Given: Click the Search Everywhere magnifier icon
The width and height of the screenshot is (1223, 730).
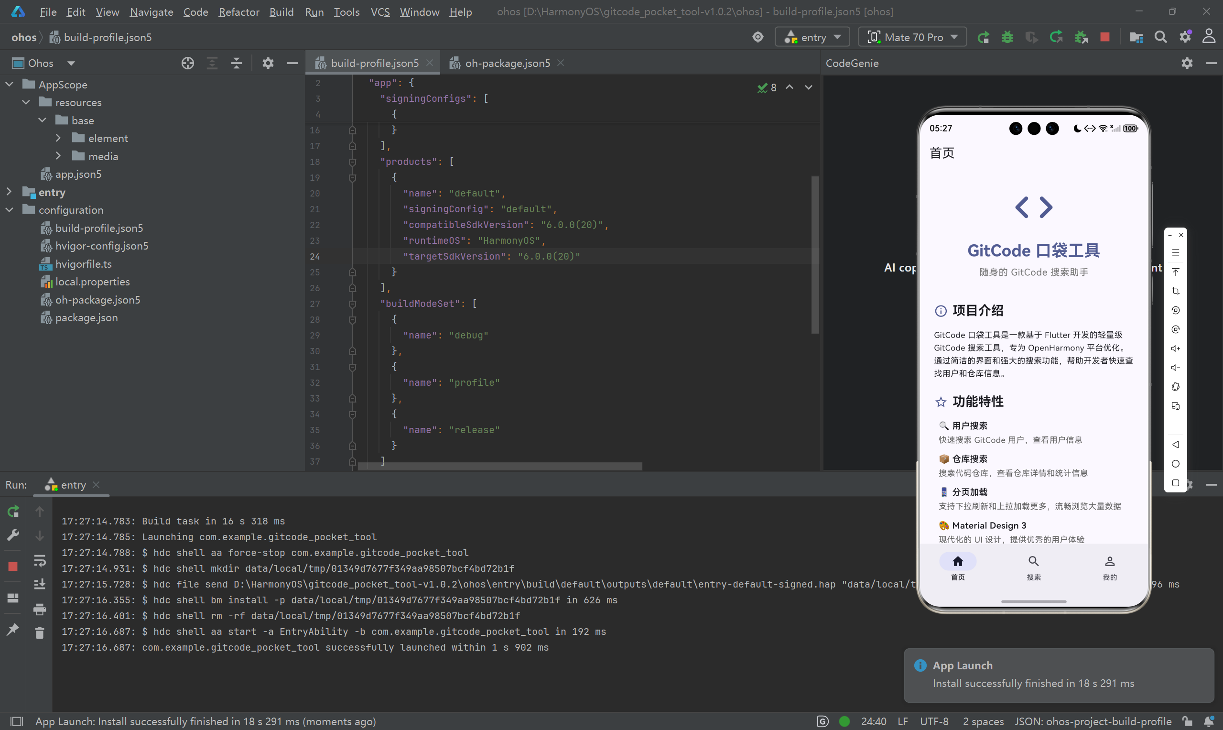Looking at the screenshot, I should 1160,37.
